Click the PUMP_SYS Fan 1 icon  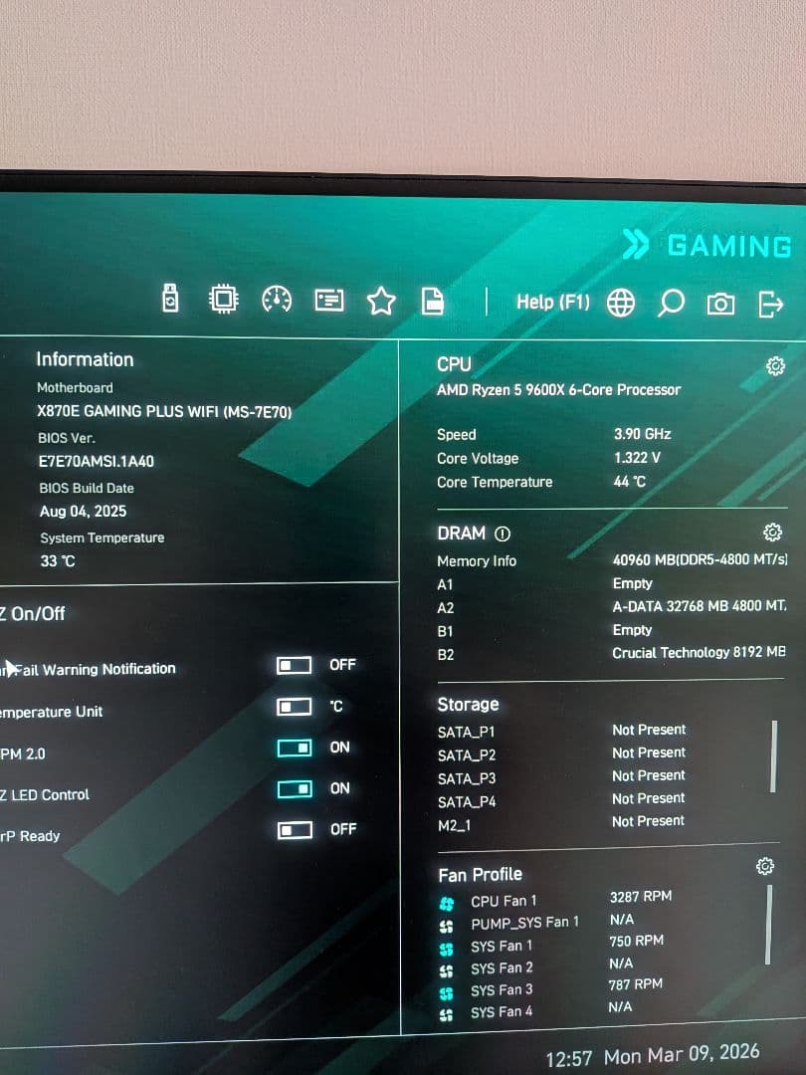click(x=446, y=927)
